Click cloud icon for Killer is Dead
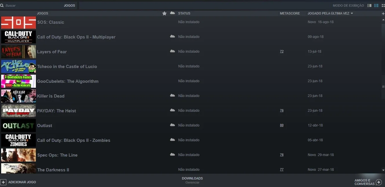 (x=172, y=96)
